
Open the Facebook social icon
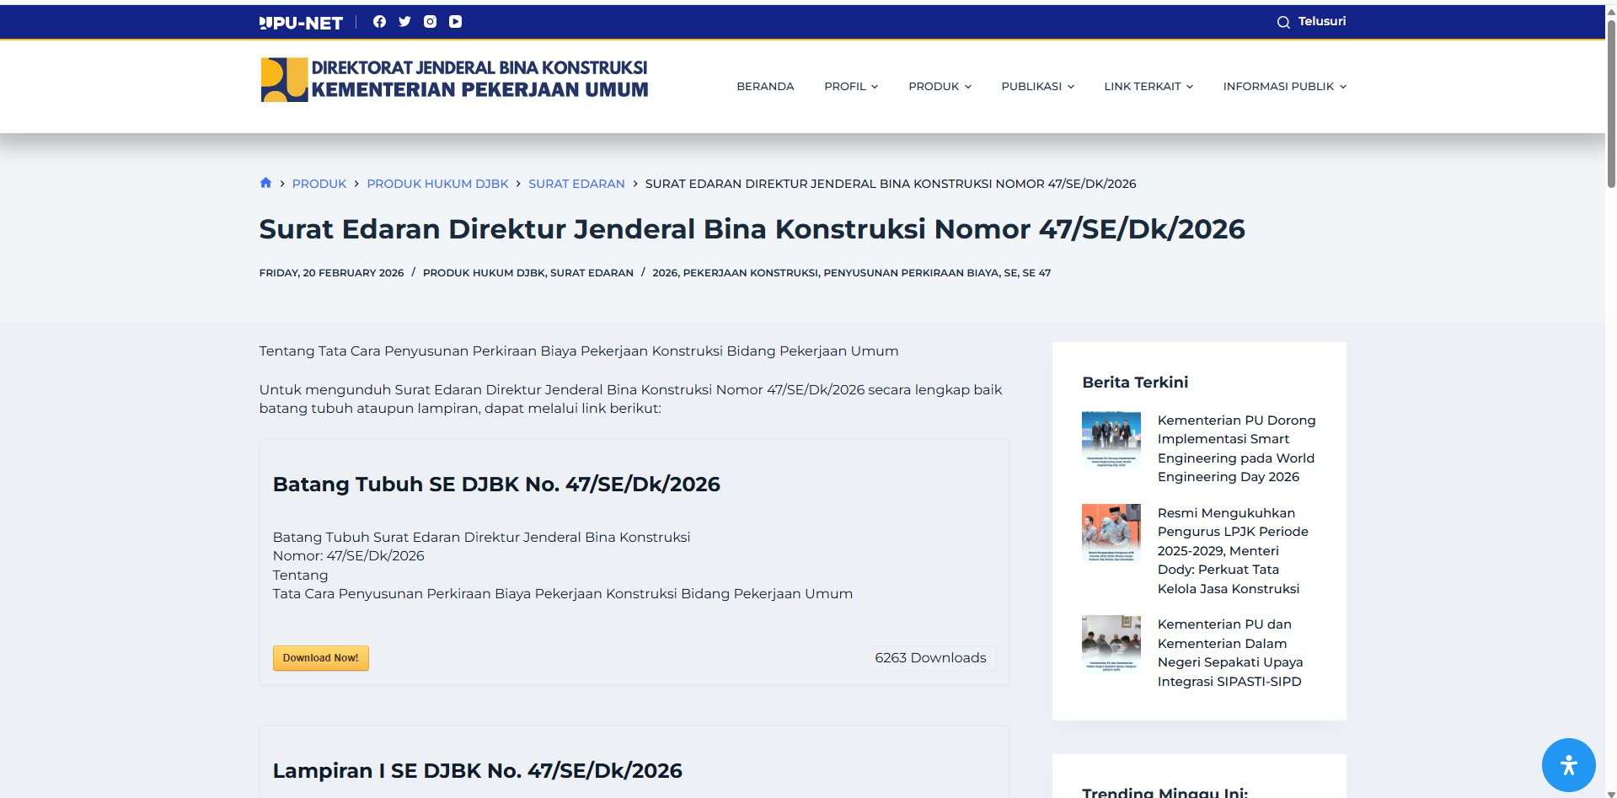pos(379,22)
